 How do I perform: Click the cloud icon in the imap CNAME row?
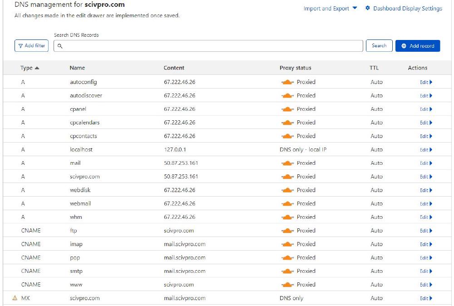point(287,244)
